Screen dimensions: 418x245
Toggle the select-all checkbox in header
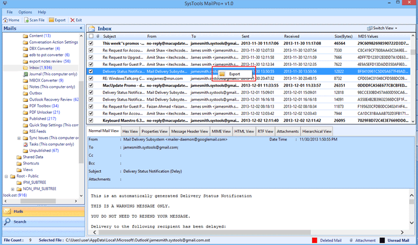(x=91, y=36)
